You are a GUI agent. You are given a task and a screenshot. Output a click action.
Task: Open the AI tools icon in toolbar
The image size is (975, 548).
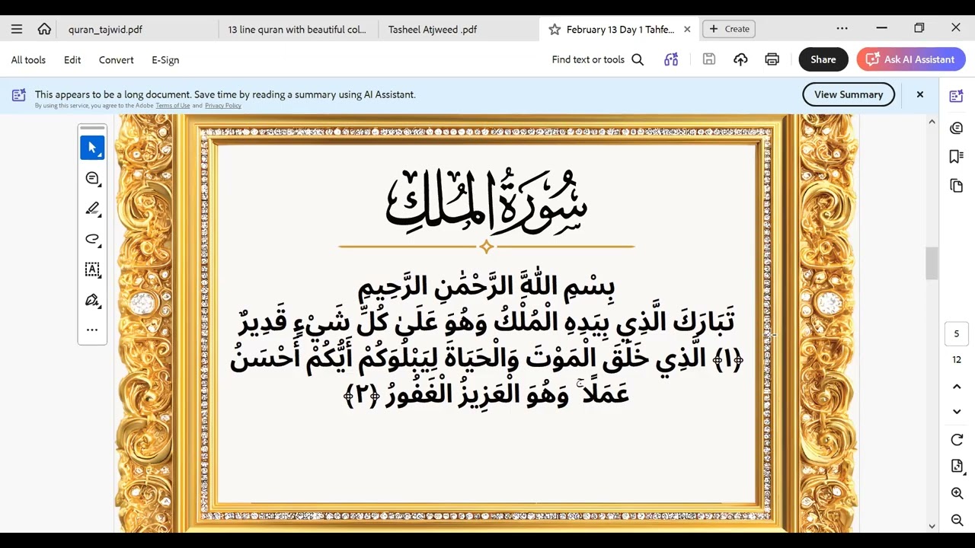coord(671,59)
